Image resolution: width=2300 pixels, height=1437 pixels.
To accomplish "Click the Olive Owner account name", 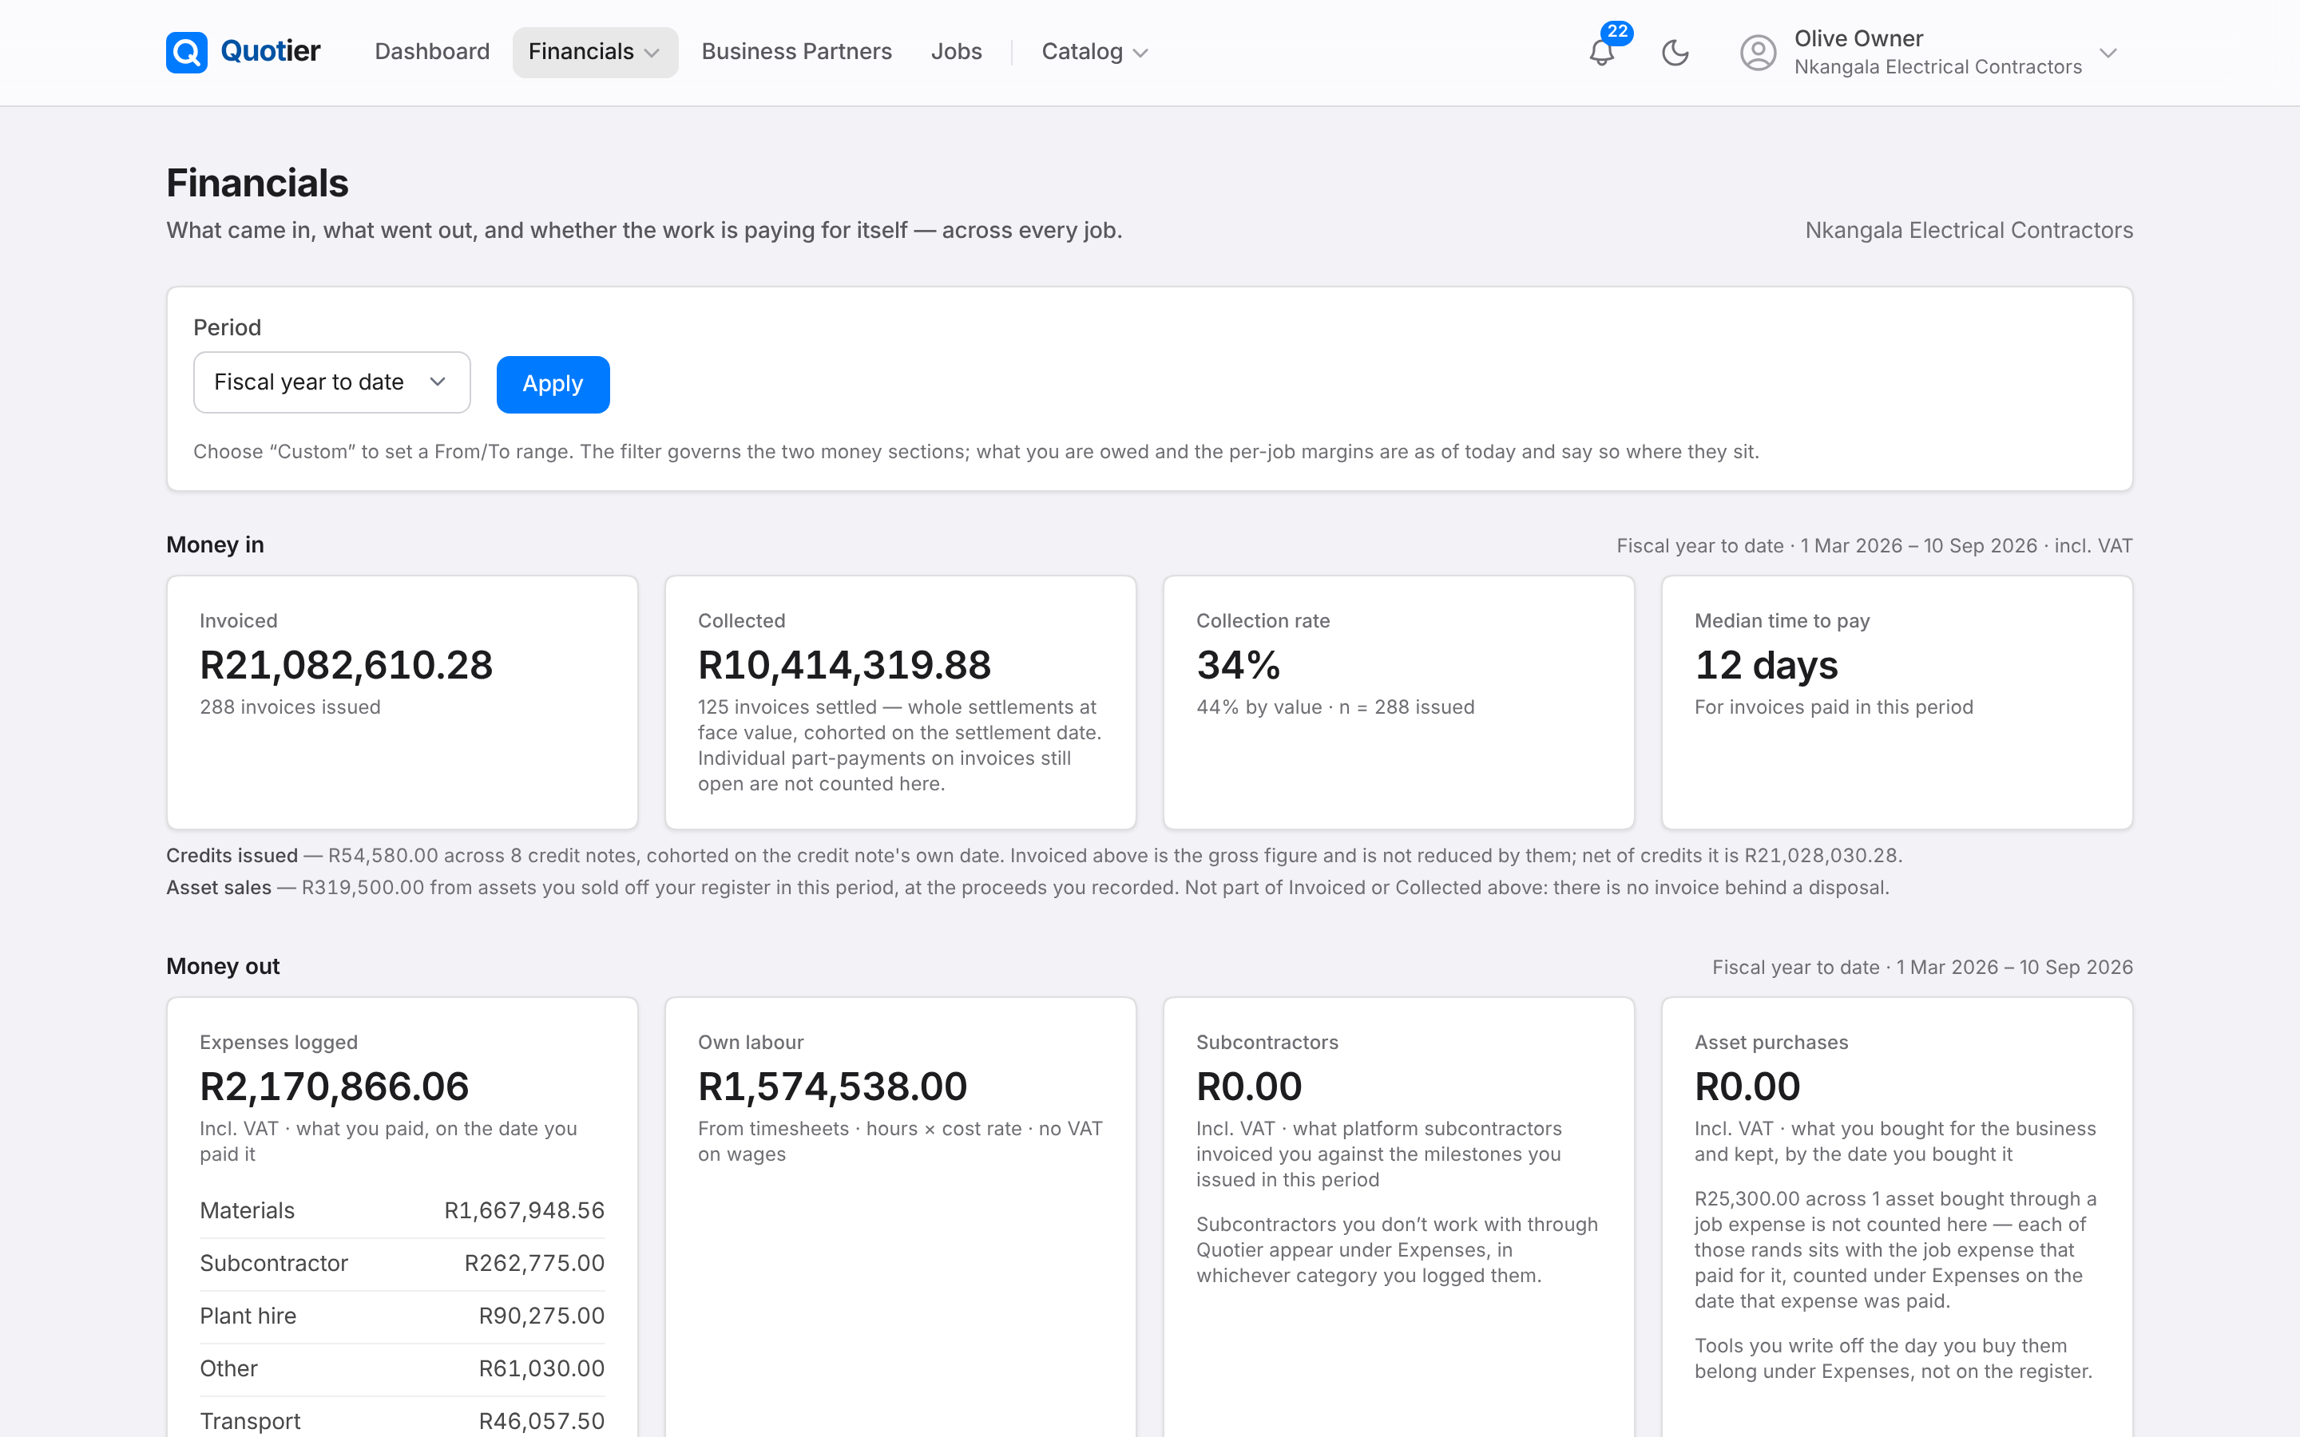I will [x=1858, y=39].
